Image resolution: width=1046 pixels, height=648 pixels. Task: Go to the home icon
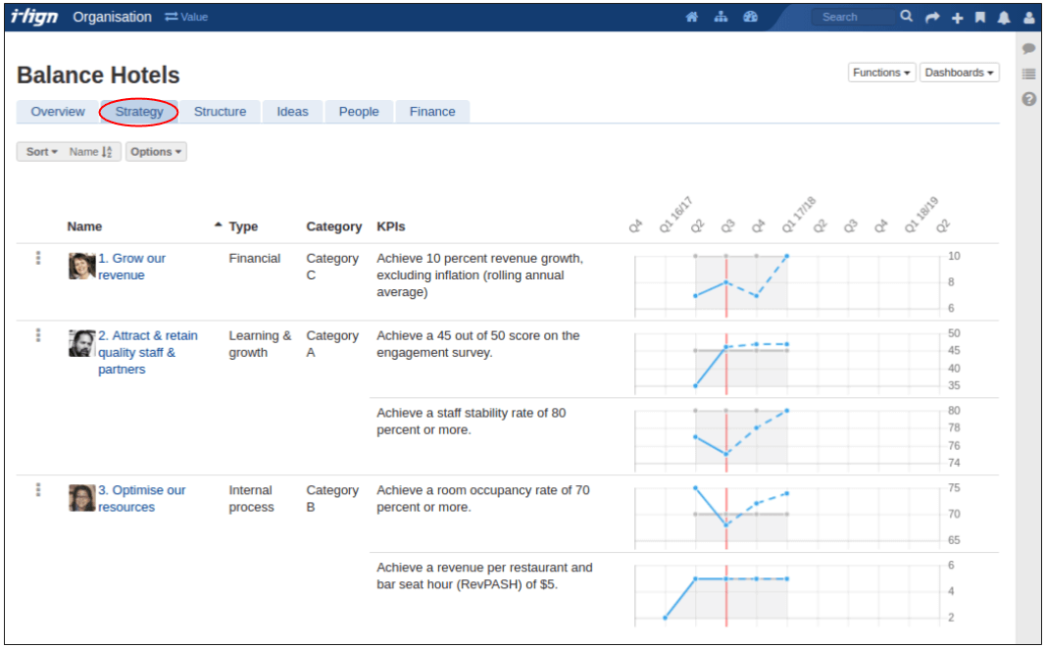[x=692, y=17]
